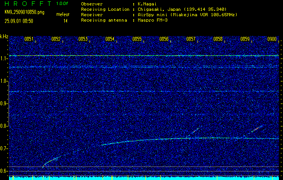This screenshot has width=283, height=180.
Task: Click the 0.7 kHz frequency label
Action: coord(4,148)
